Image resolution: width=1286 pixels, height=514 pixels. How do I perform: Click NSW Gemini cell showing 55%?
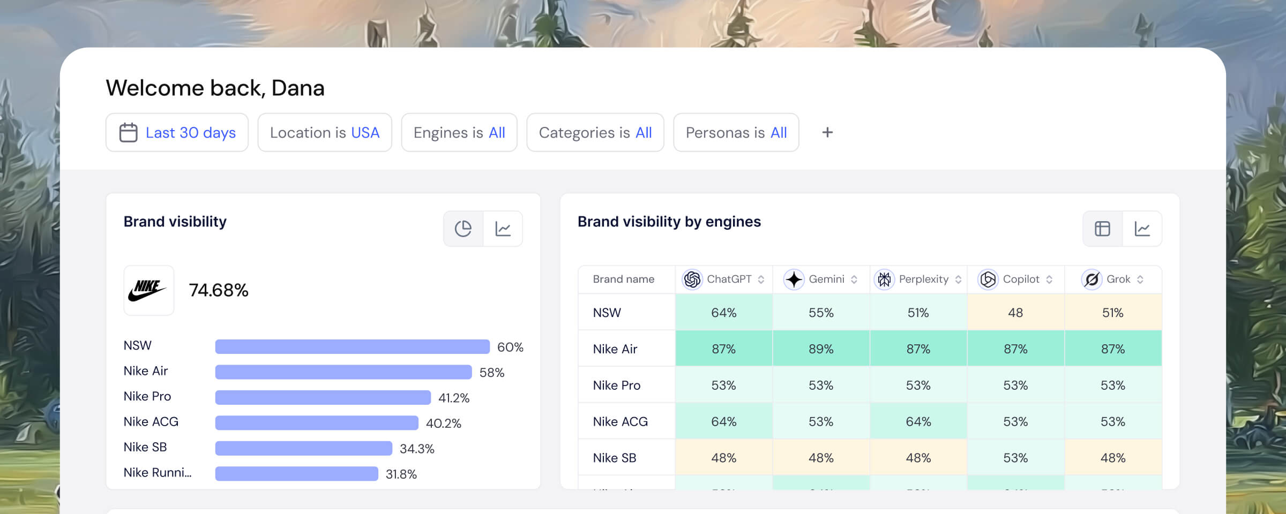click(821, 312)
